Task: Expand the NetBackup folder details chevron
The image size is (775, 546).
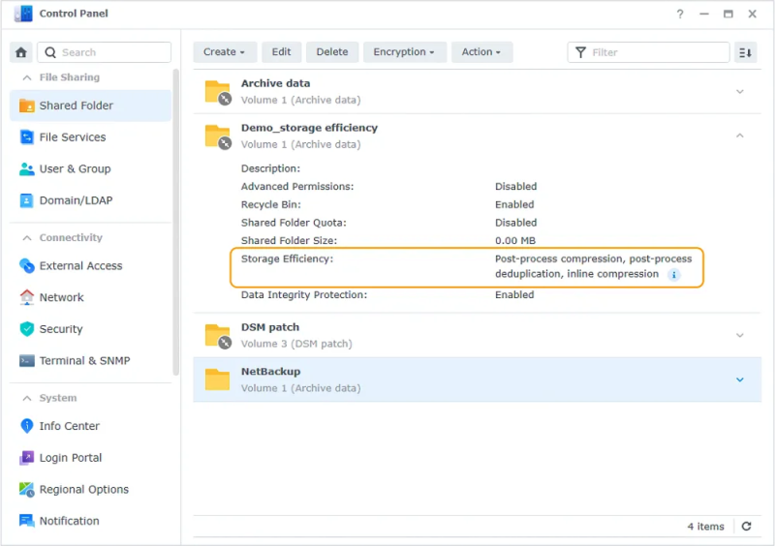Action: click(x=740, y=379)
